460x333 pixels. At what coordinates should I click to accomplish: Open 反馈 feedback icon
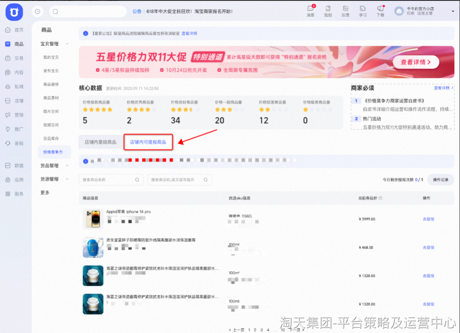click(x=345, y=11)
